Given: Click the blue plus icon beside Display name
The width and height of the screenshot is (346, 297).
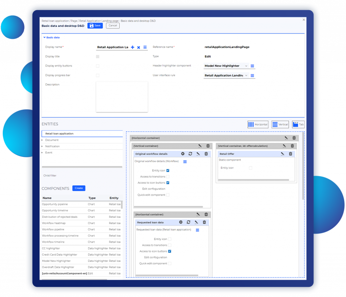Looking at the screenshot, I should click(132, 47).
